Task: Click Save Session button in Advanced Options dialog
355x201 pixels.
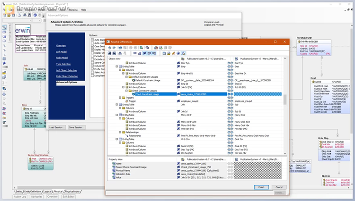Action: click(77, 127)
